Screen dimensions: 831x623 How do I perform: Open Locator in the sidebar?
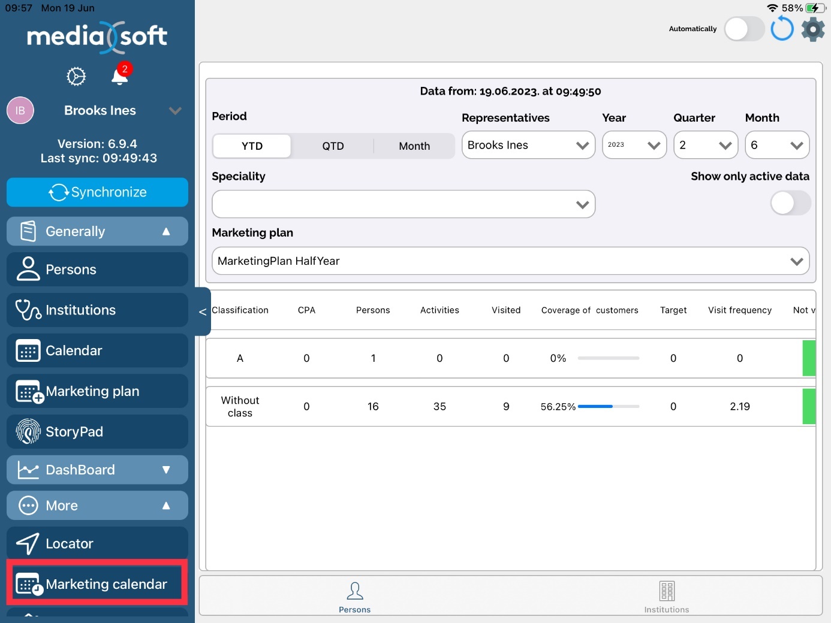[x=97, y=543]
